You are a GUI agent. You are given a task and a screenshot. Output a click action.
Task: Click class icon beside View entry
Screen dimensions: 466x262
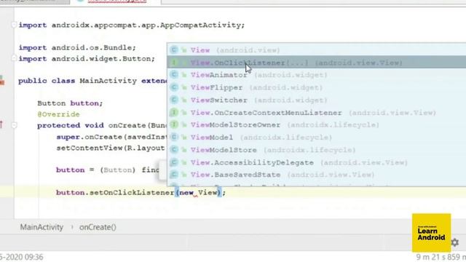click(174, 49)
